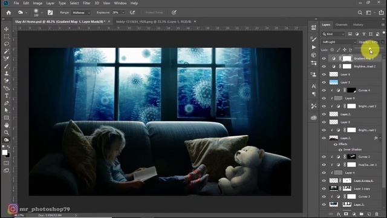Open the workspace switcher icon
The height and width of the screenshot is (218, 387).
pos(368,12)
